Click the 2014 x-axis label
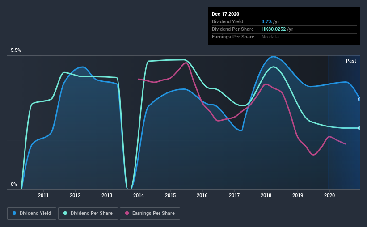The width and height of the screenshot is (367, 227). [139, 195]
